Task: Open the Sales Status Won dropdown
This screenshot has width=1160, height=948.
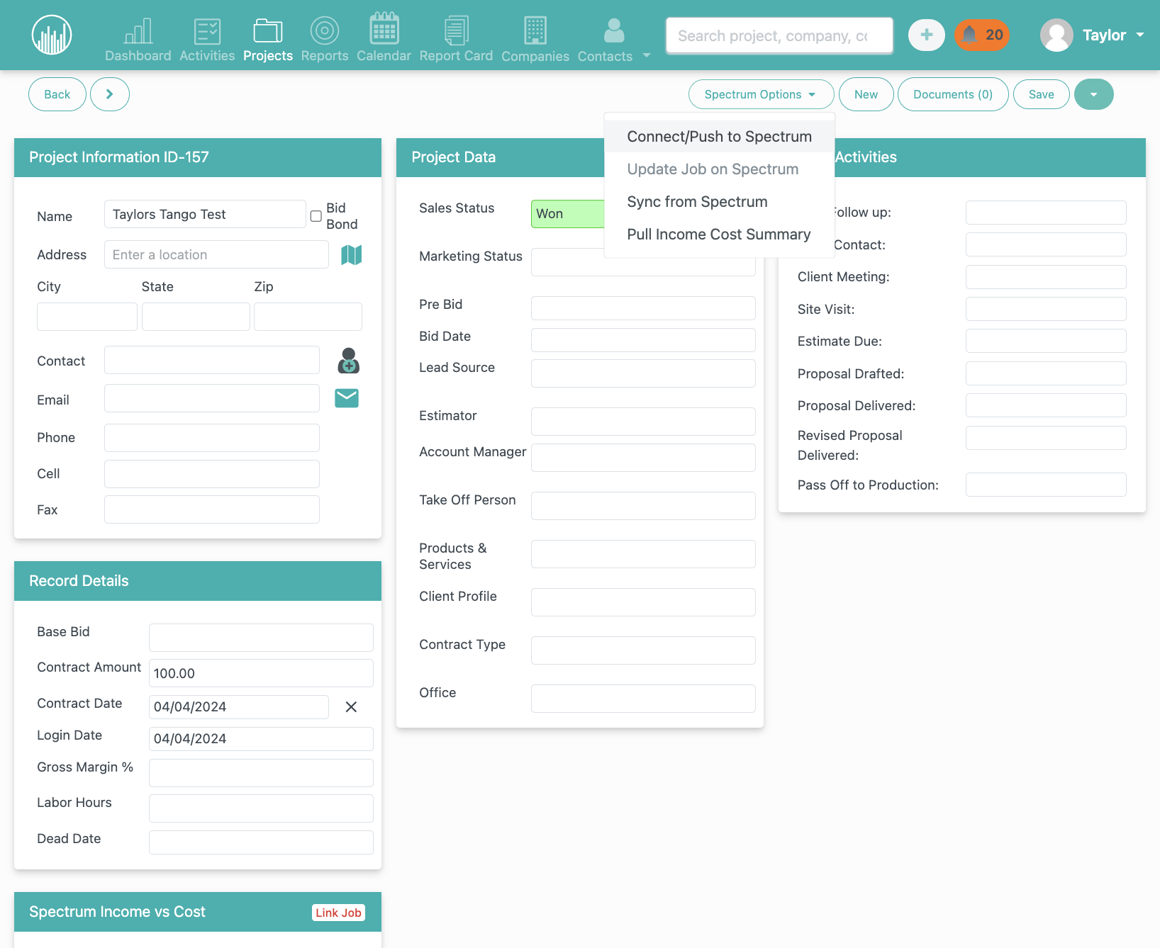Action: click(568, 213)
